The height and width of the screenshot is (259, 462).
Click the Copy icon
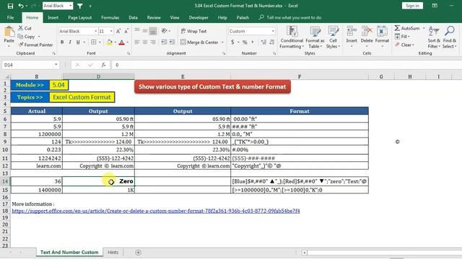[x=20, y=37]
